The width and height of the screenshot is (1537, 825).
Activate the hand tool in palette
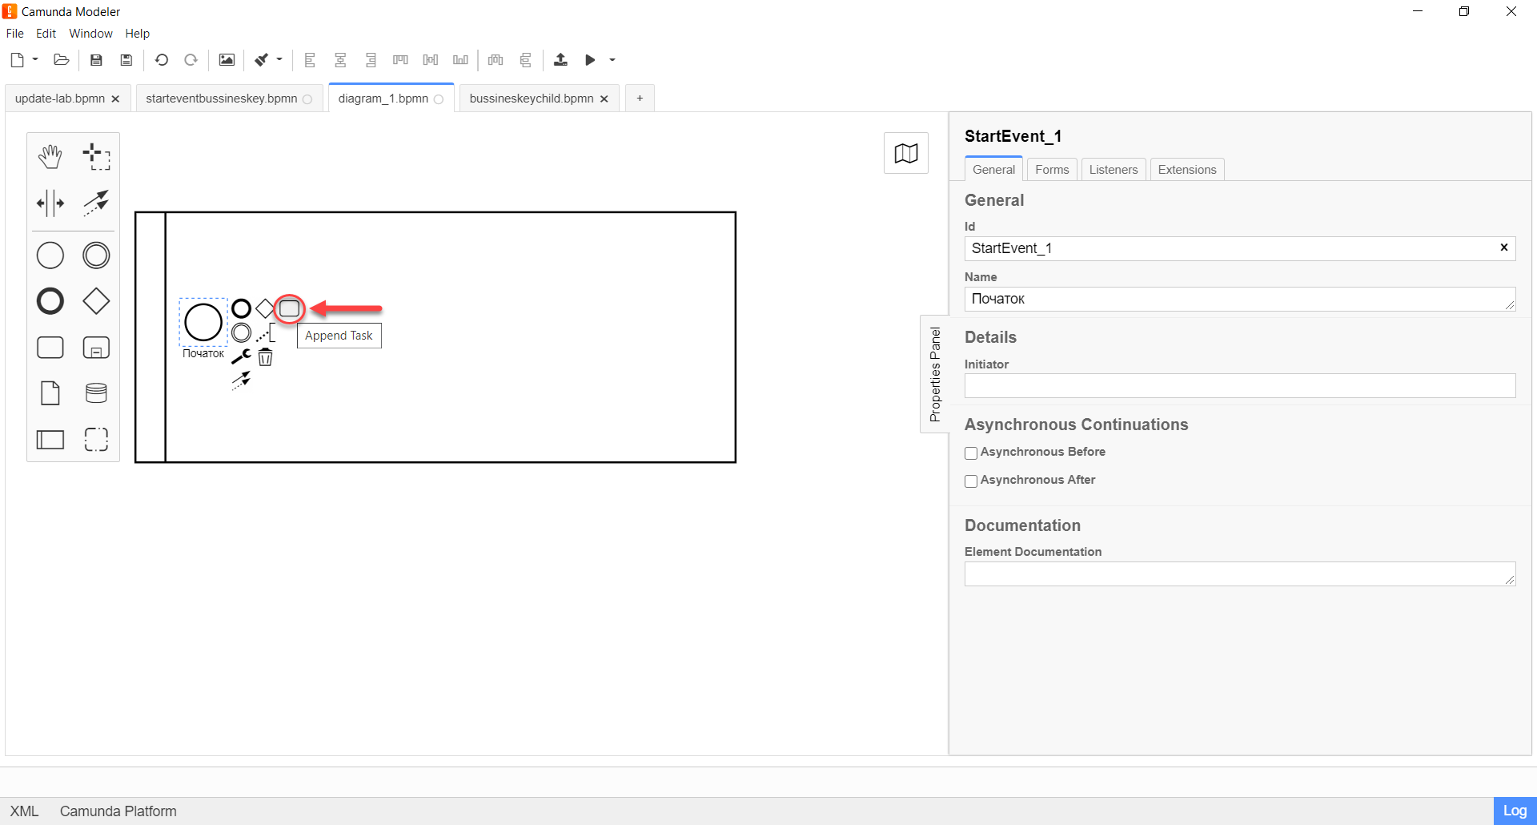tap(50, 157)
